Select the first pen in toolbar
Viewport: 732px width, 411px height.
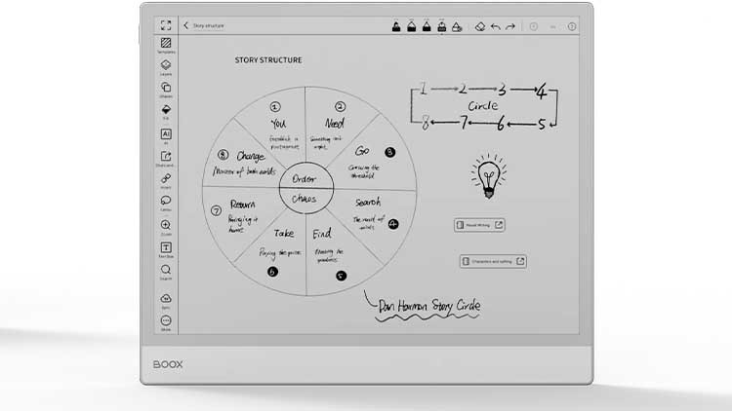pyautogui.click(x=396, y=26)
